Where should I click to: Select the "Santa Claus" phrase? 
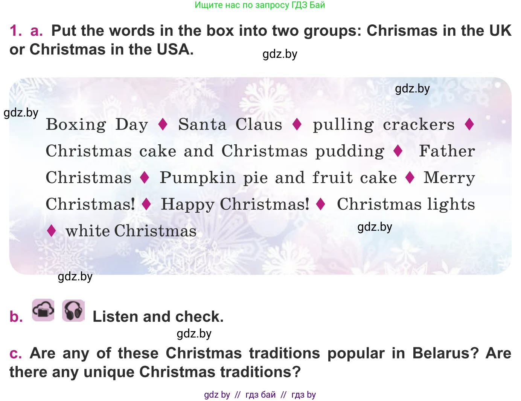click(230, 124)
